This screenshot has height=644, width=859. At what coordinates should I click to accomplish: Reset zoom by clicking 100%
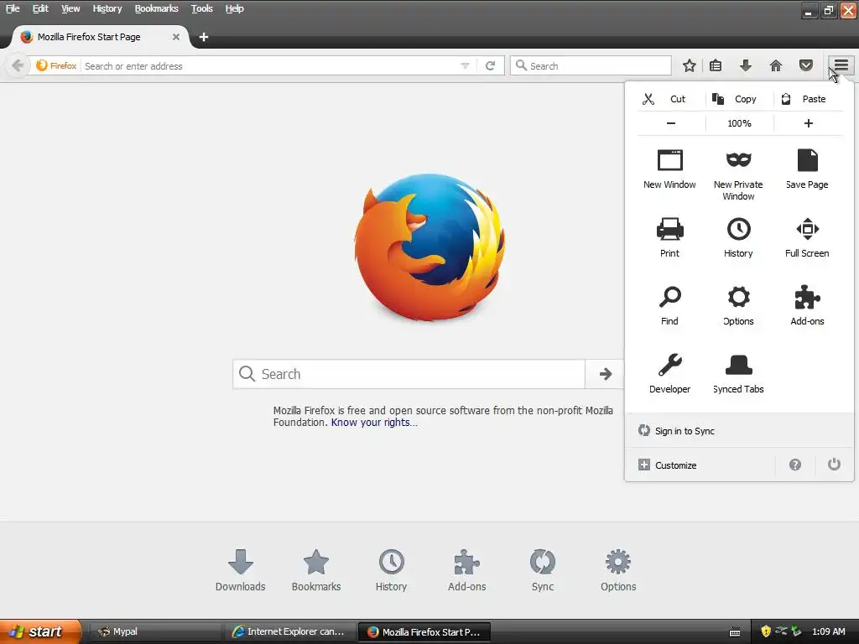click(739, 123)
